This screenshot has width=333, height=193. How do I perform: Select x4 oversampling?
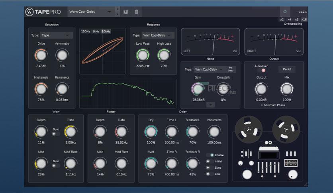pyautogui.click(x=289, y=20)
